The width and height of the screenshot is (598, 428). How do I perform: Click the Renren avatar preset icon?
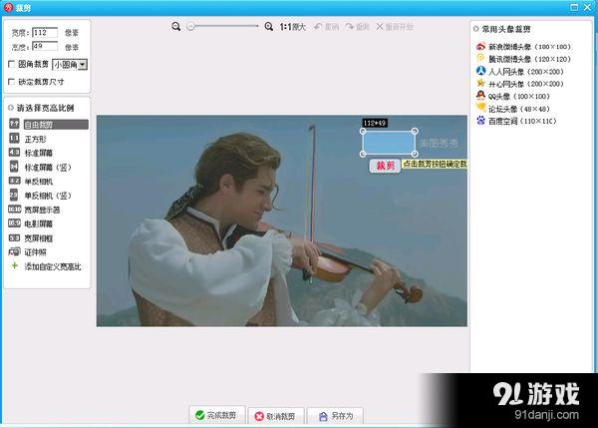[x=480, y=71]
